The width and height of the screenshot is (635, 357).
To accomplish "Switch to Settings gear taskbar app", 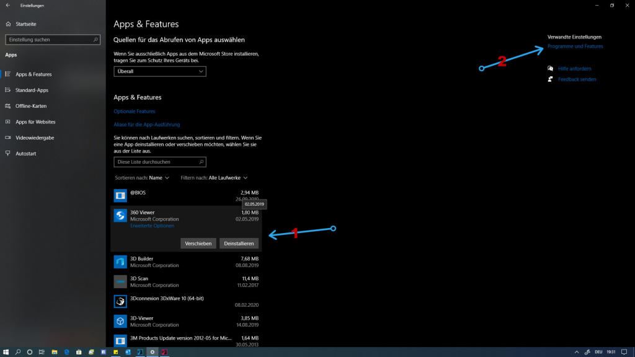I will pyautogui.click(x=153, y=352).
